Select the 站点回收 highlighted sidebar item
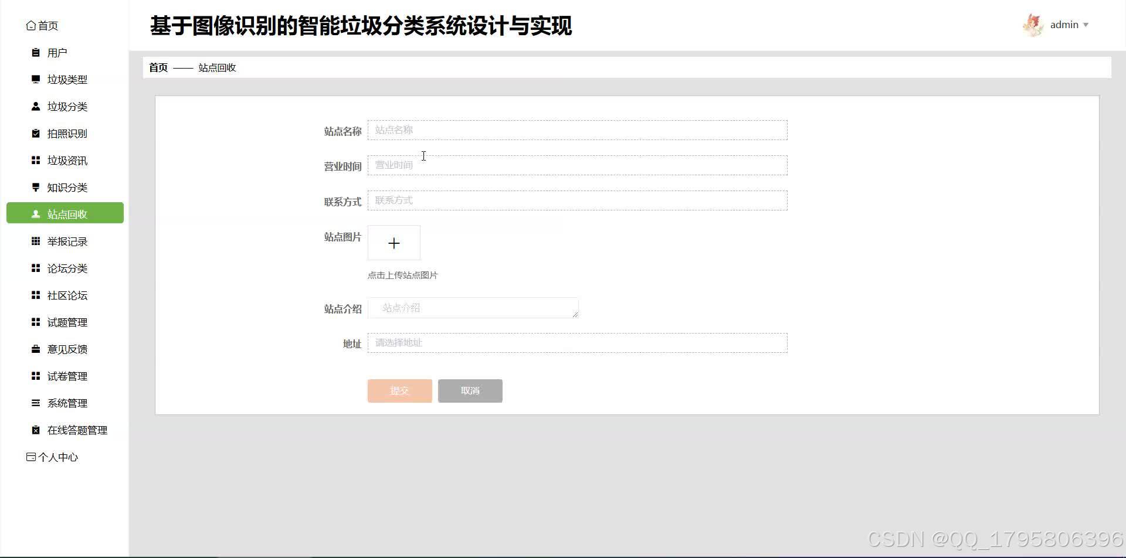Viewport: 1126px width, 558px height. click(x=65, y=213)
